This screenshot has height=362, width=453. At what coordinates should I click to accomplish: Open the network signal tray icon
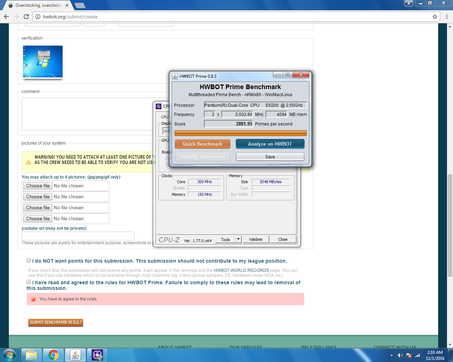click(418, 355)
